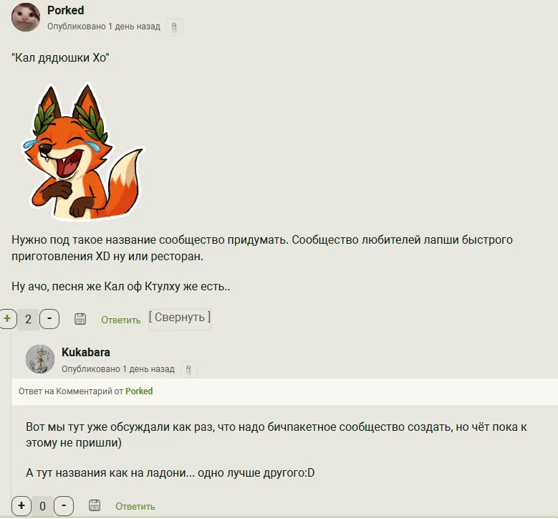Save Porked's comment using floppy disk icon
The image size is (558, 519).
coord(80,319)
